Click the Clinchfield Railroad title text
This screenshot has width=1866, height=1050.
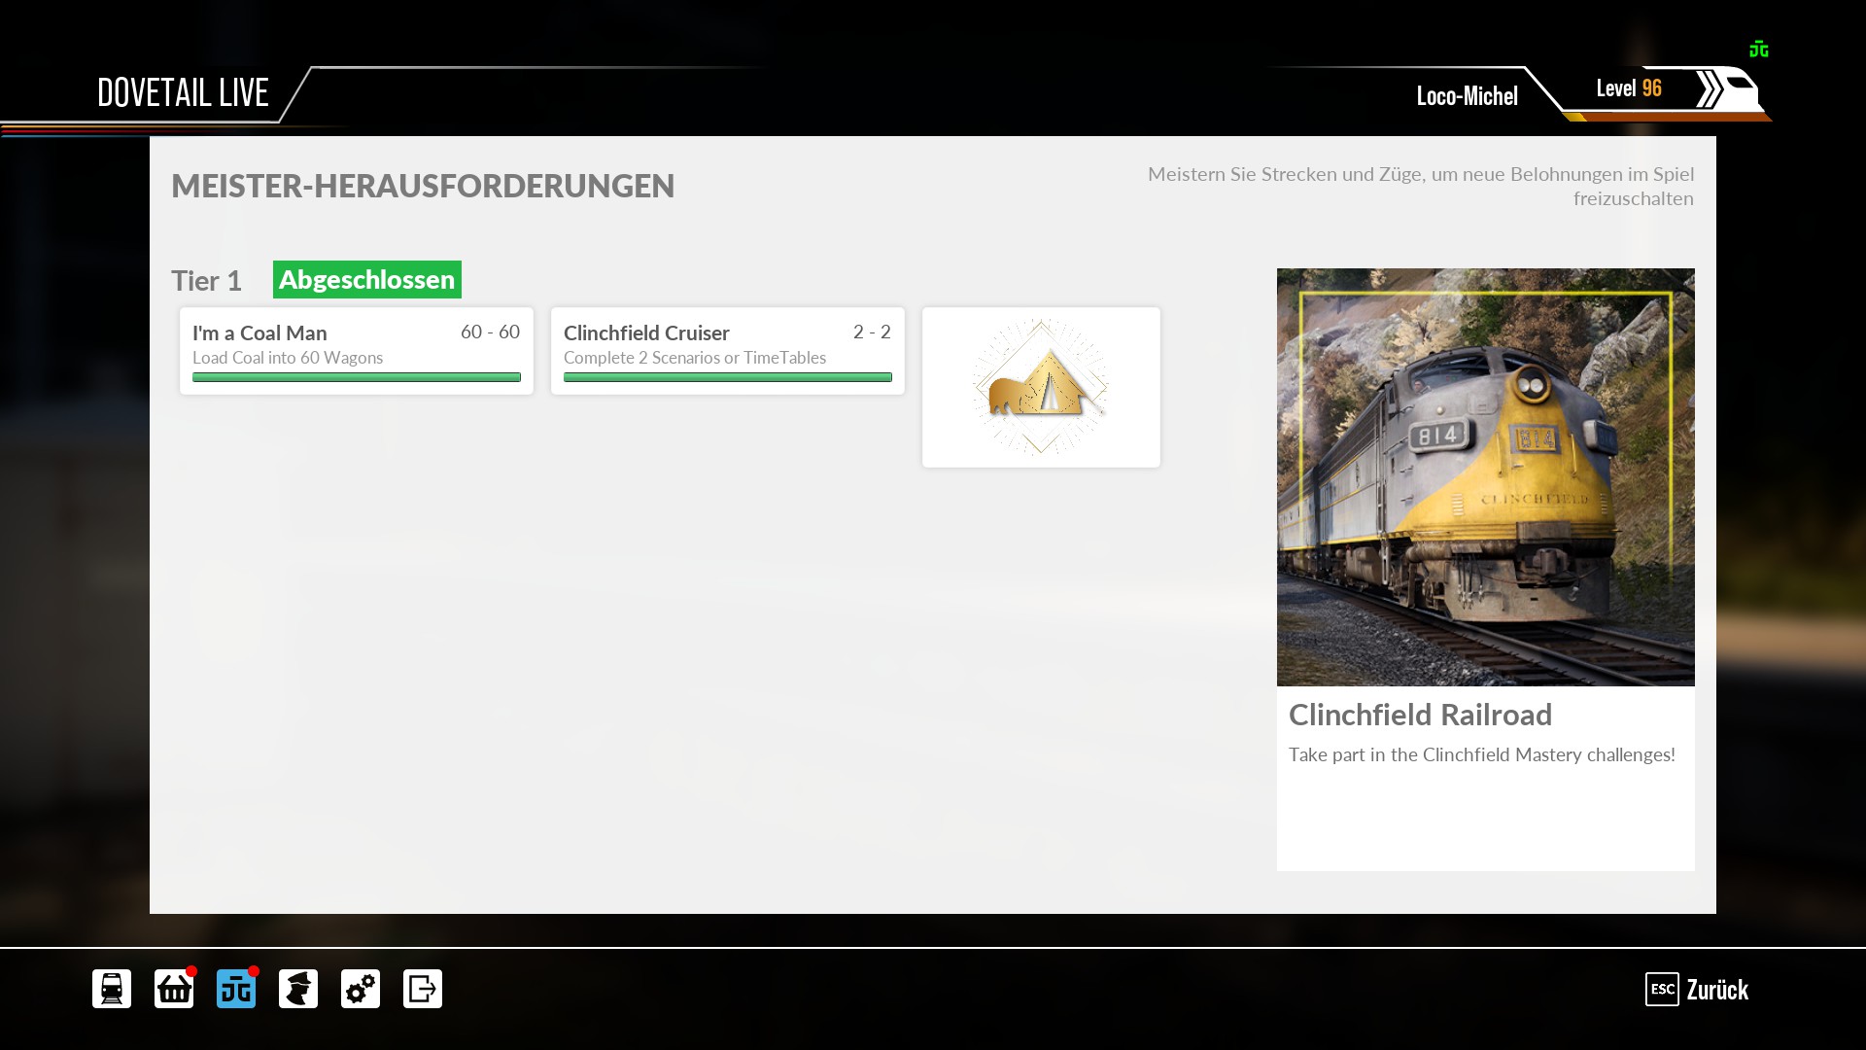(x=1420, y=715)
